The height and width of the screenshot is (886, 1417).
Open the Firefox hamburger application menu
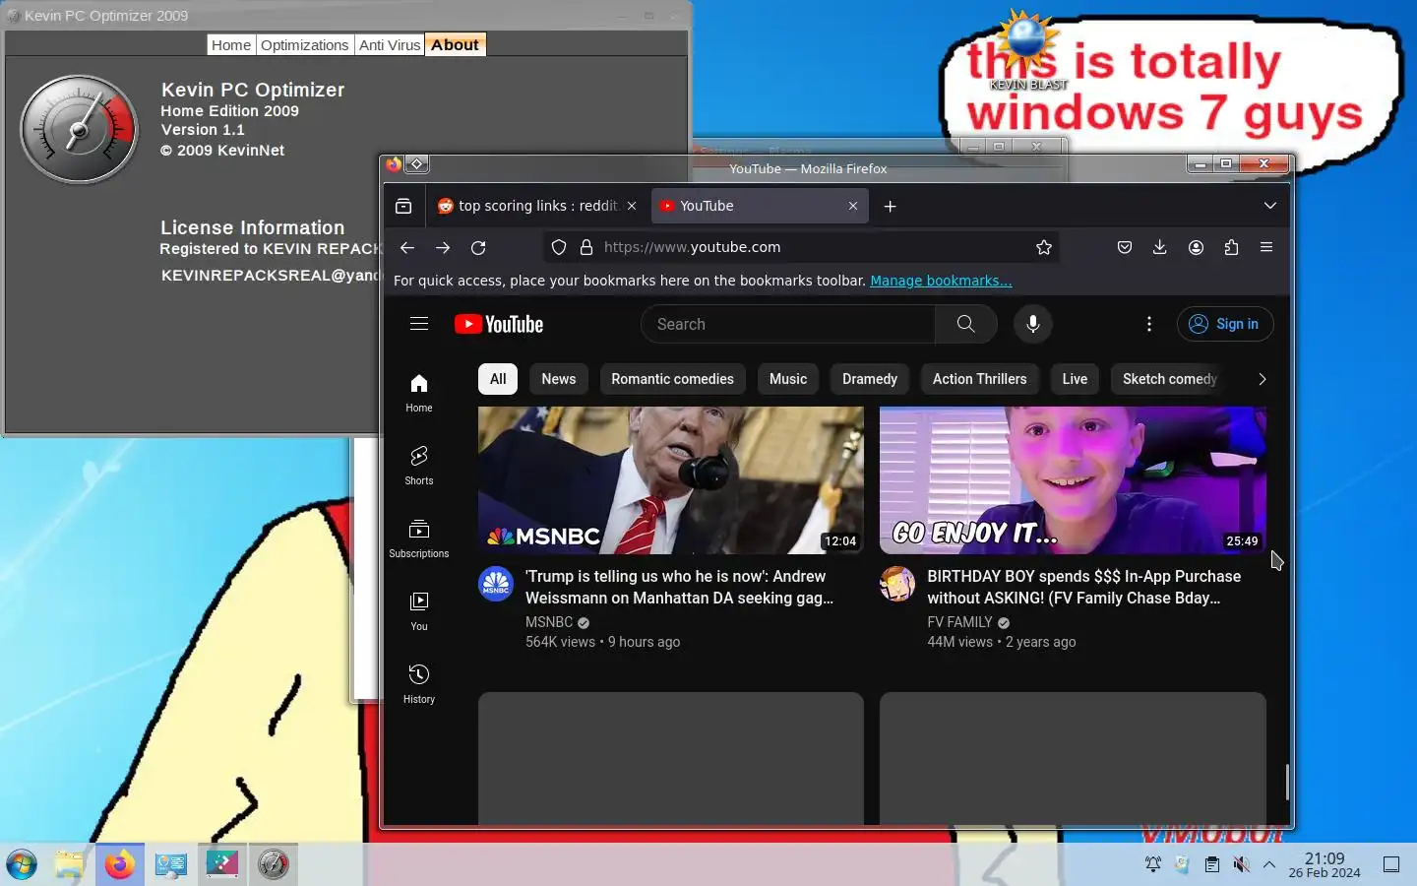(1266, 248)
